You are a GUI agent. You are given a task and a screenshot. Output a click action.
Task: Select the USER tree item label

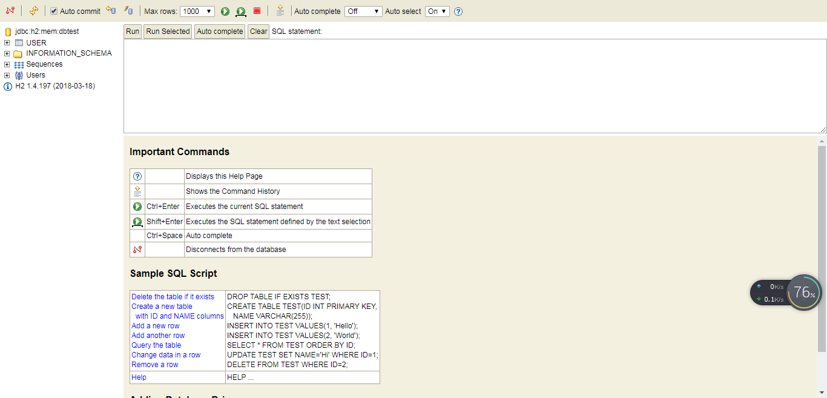[x=36, y=43]
